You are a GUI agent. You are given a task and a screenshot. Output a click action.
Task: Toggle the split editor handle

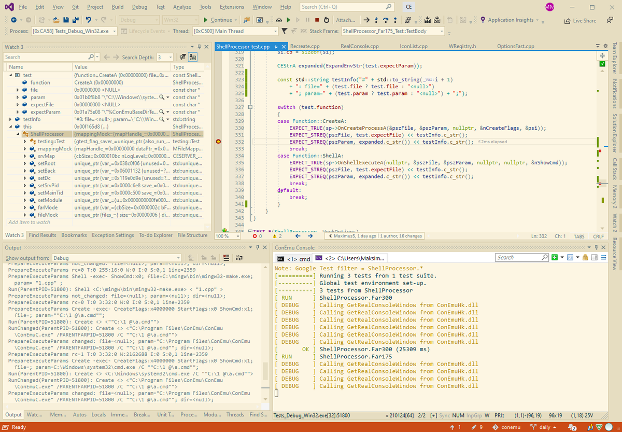coord(602,55)
